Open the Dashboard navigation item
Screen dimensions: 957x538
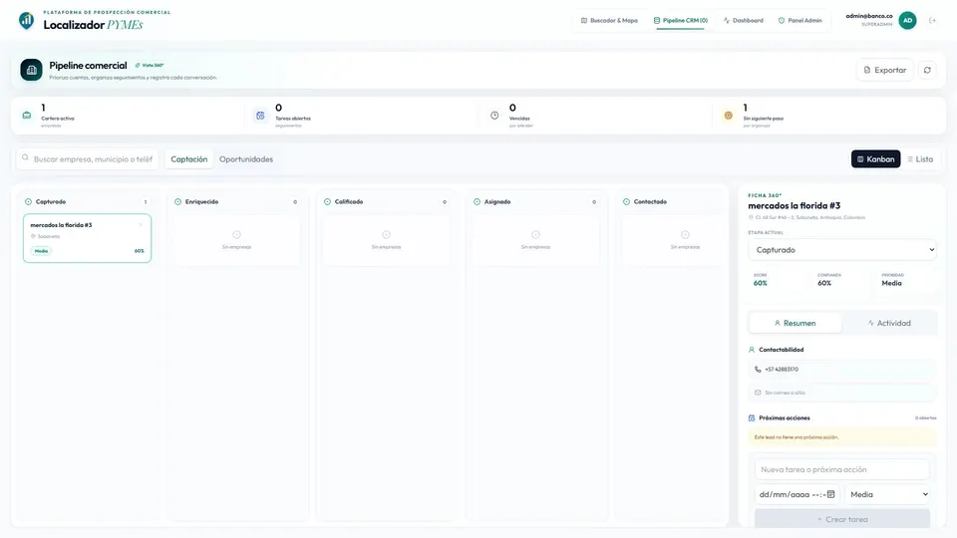744,21
